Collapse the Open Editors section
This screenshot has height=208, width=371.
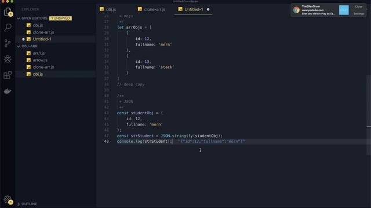click(19, 18)
